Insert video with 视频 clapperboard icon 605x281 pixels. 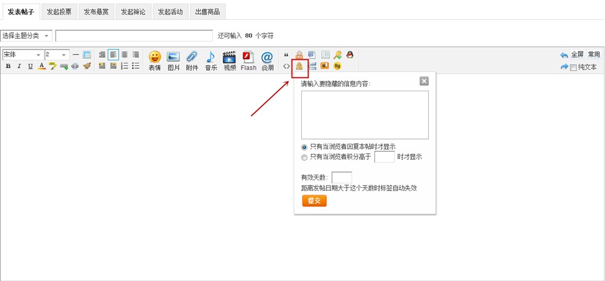tap(229, 61)
